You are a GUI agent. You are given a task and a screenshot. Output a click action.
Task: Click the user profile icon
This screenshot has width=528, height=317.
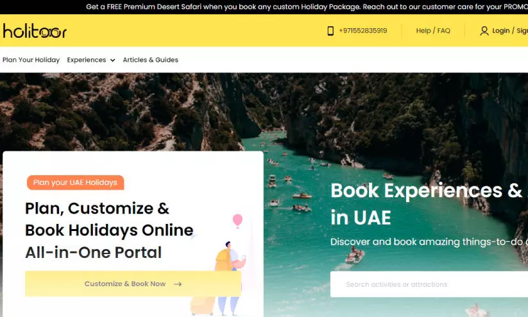[x=484, y=31]
